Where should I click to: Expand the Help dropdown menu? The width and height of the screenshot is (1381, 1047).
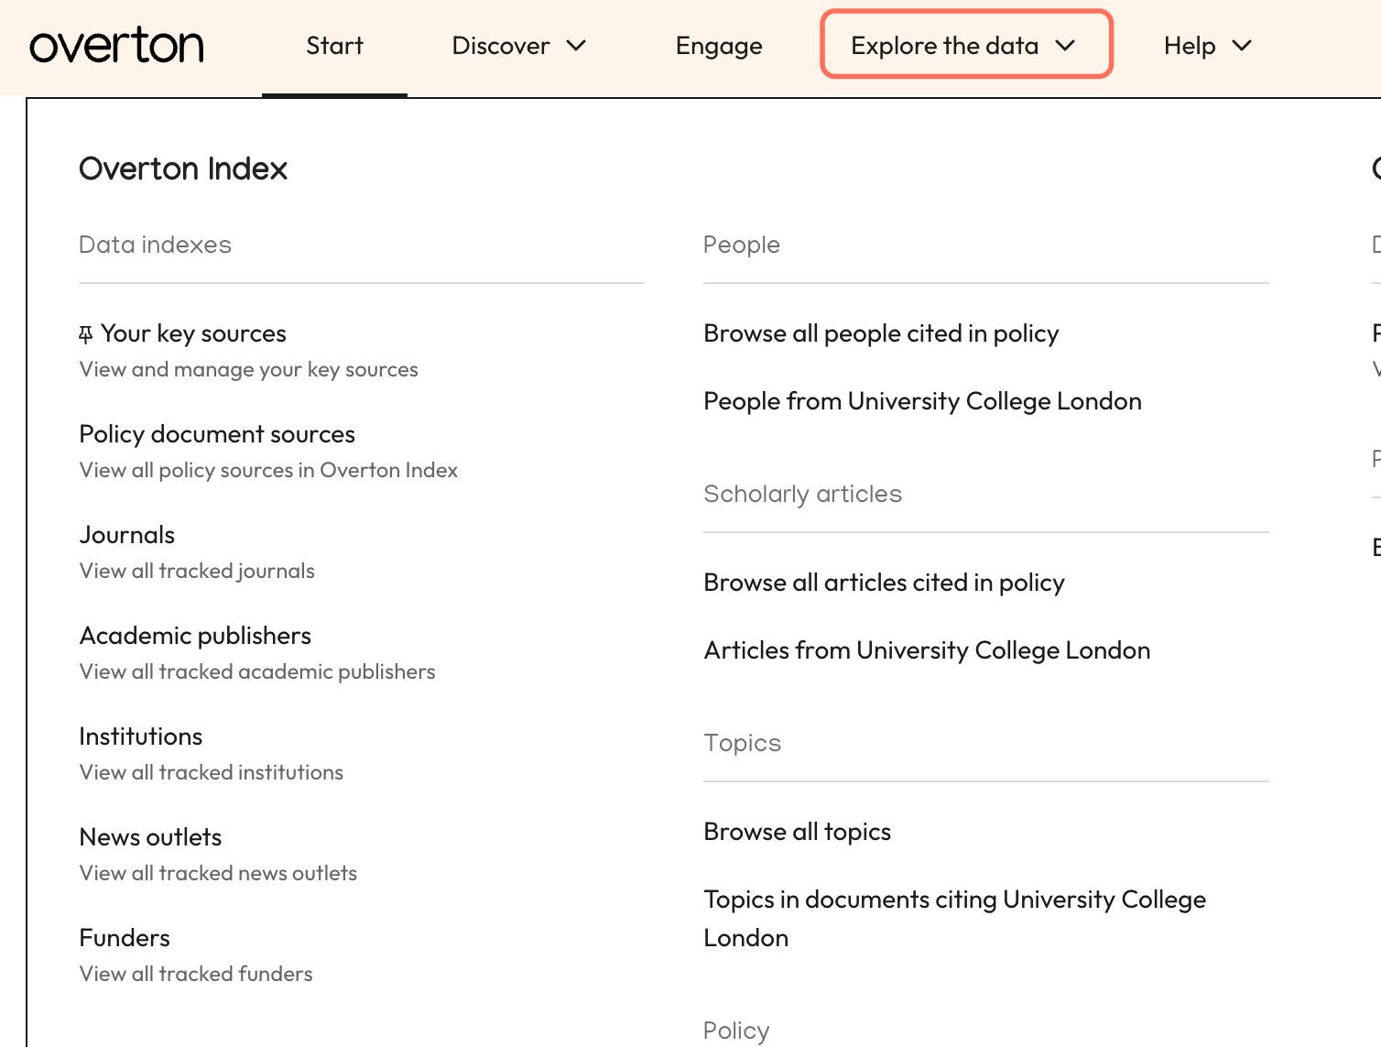click(x=1208, y=46)
